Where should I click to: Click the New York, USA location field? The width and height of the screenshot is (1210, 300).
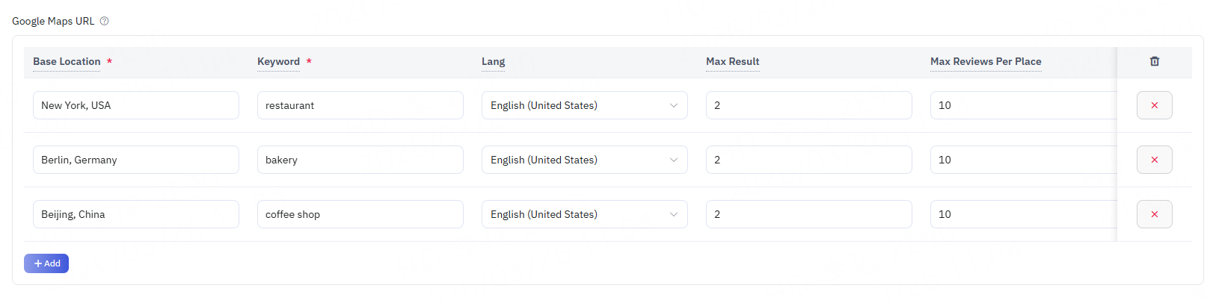pyautogui.click(x=135, y=105)
